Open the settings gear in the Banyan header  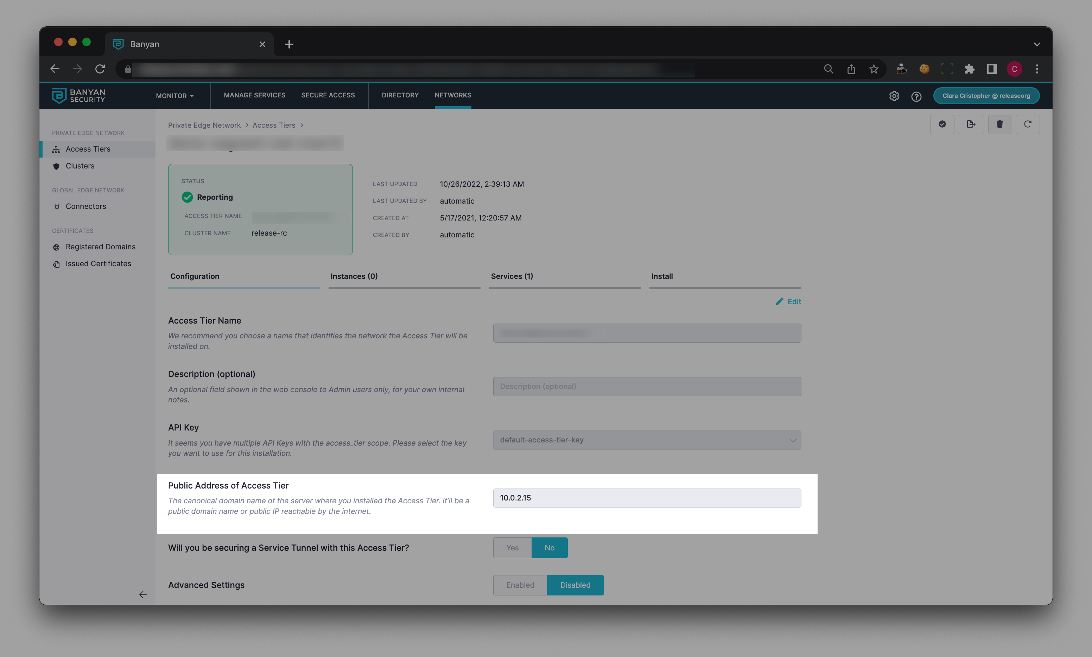pos(894,96)
